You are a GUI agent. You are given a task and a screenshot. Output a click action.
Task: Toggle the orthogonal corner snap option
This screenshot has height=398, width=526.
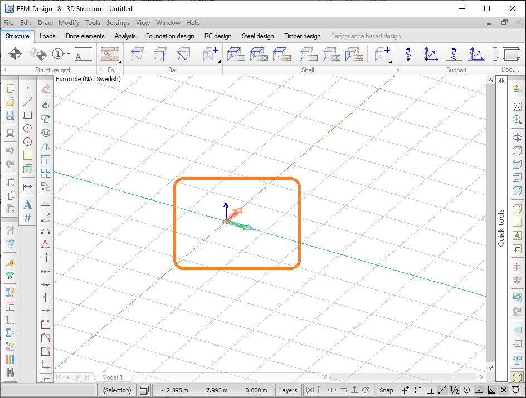[430, 390]
